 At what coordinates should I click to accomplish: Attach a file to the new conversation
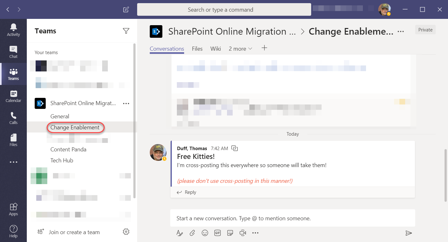coord(192,233)
